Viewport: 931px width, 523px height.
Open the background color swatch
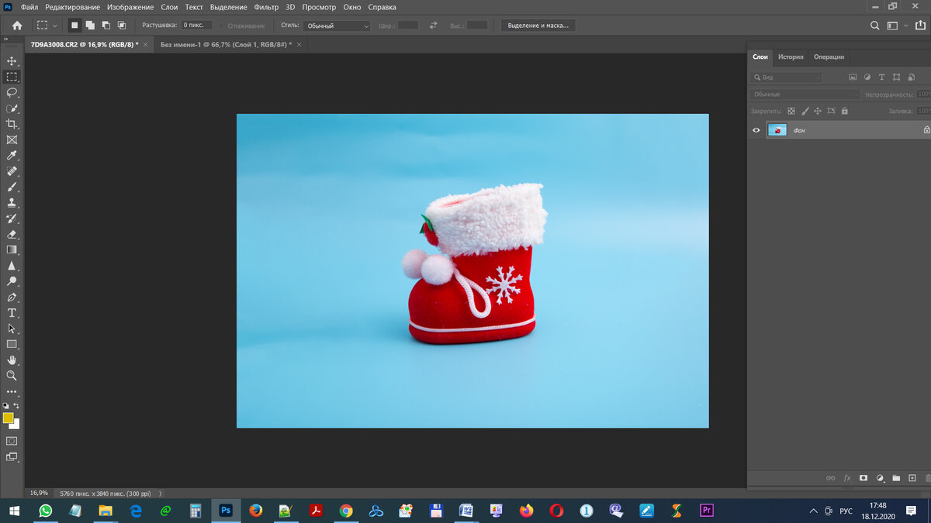click(x=16, y=425)
